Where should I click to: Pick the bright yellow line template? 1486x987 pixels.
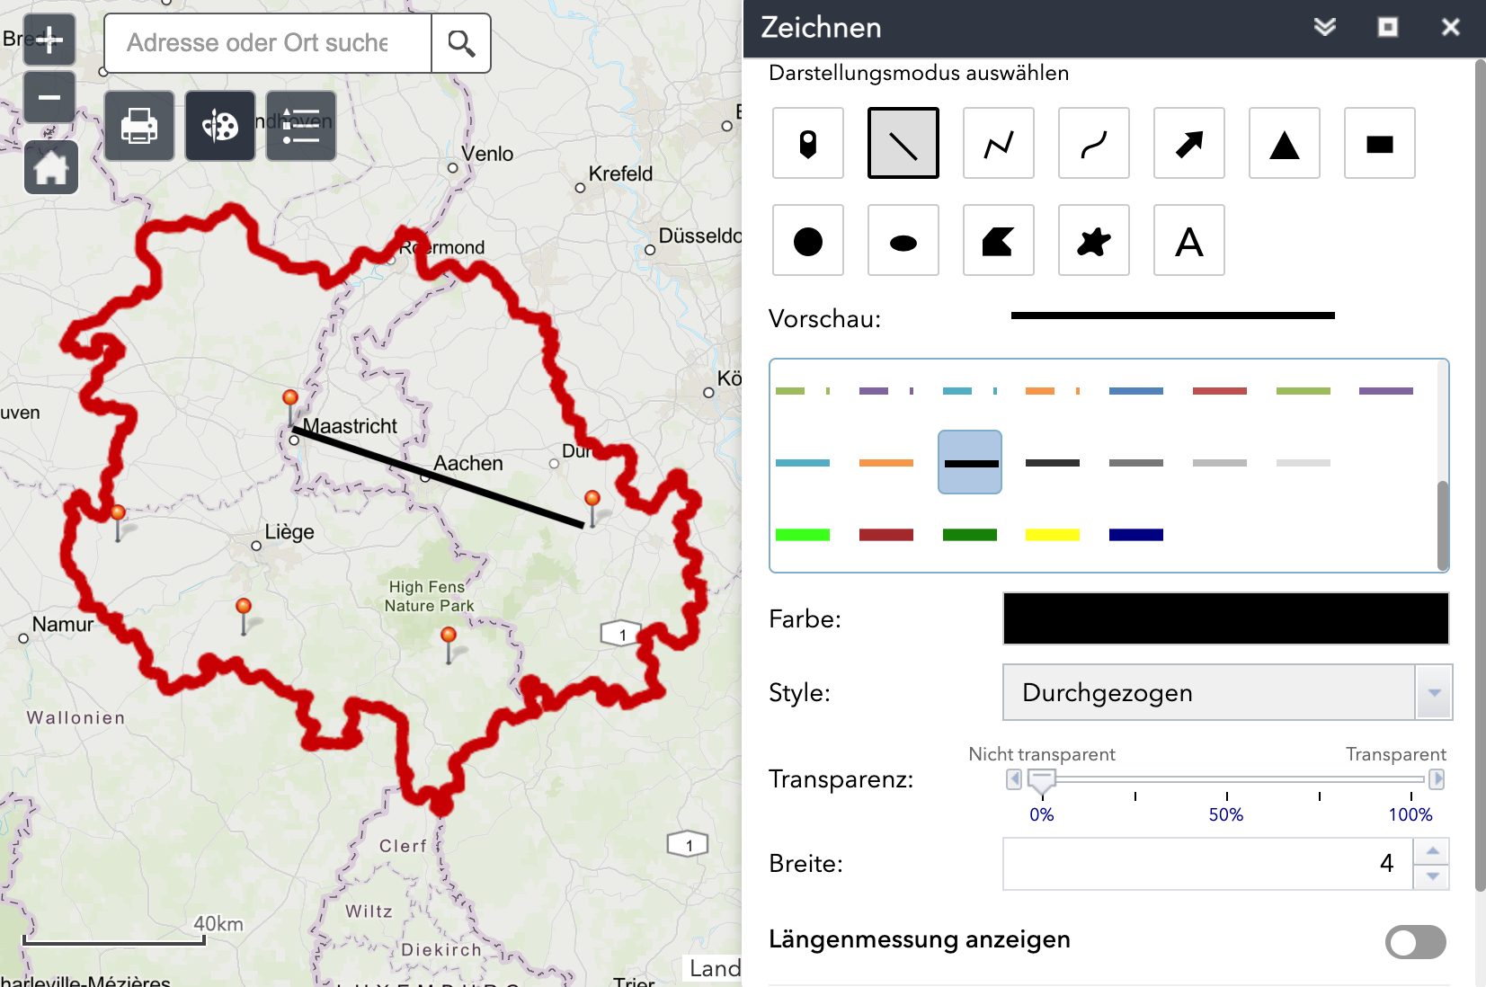tap(1052, 535)
